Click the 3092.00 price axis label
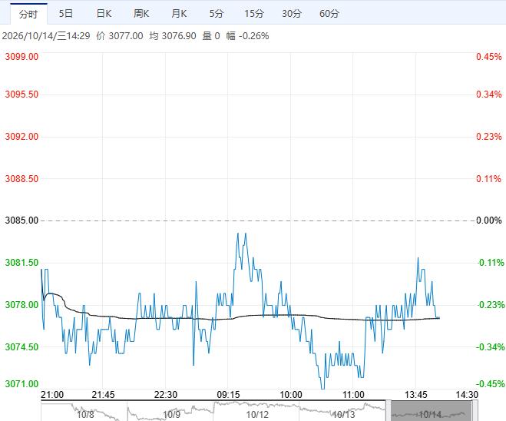 21,136
